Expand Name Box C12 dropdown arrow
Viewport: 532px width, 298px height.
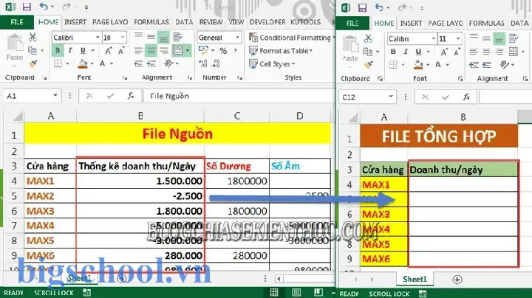coord(391,97)
